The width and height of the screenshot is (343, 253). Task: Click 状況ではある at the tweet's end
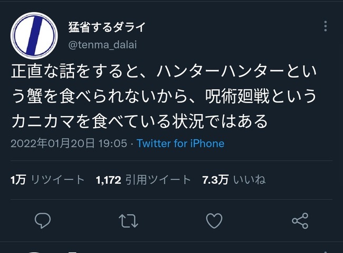point(220,121)
